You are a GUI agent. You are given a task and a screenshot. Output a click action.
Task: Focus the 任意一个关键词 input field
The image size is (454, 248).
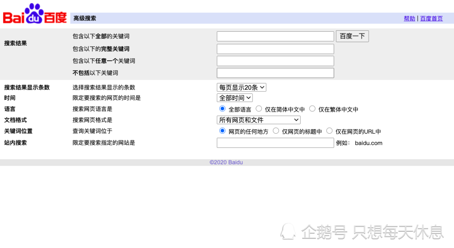click(276, 61)
